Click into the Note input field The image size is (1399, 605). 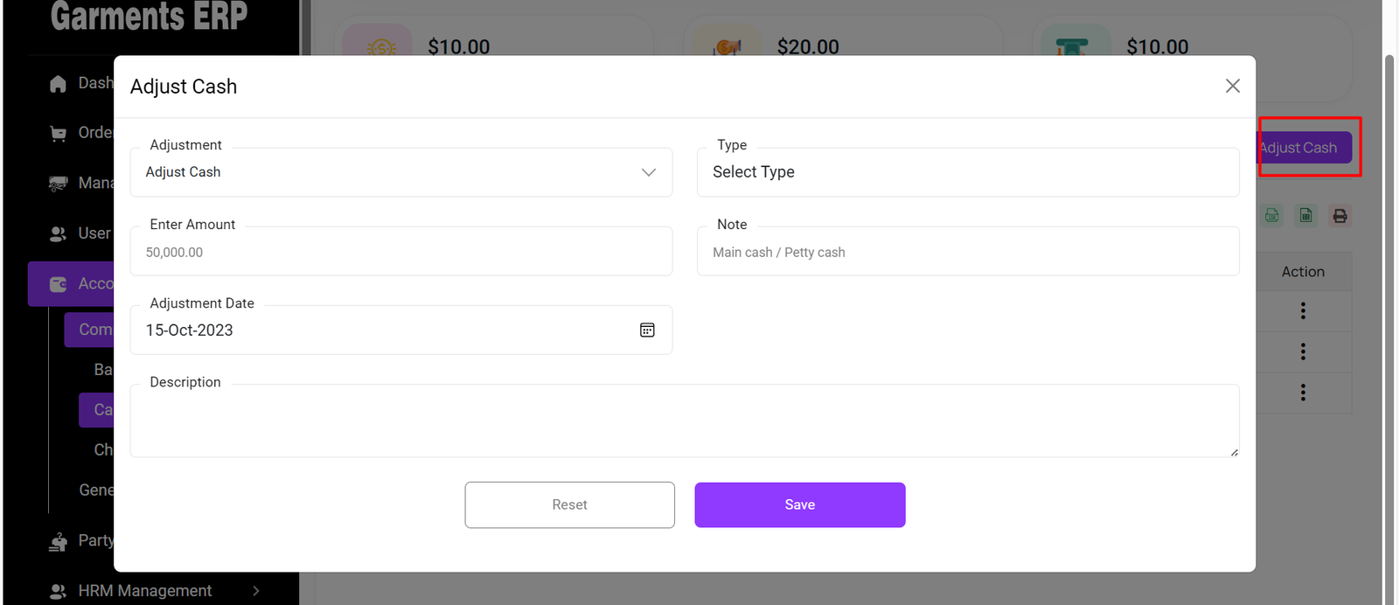pos(967,253)
